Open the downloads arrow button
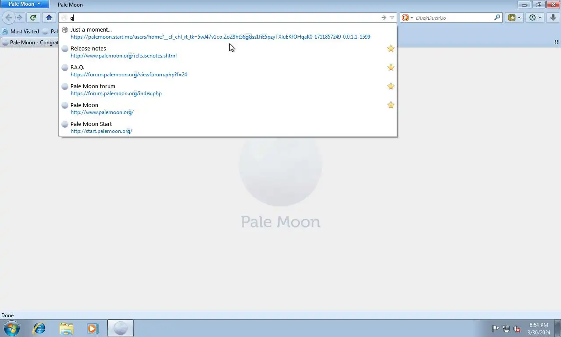Viewport: 561px width, 337px height. tap(554, 18)
